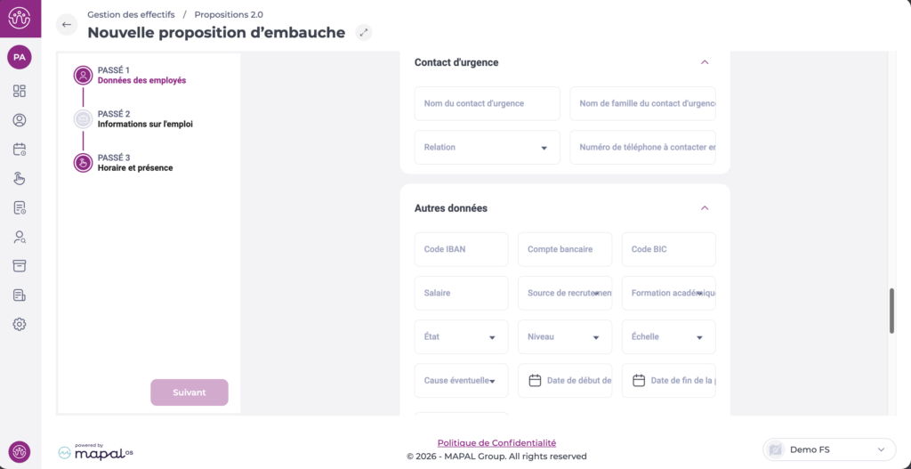Open the dashboard grid icon in sidebar
Image resolution: width=911 pixels, height=469 pixels.
pyautogui.click(x=20, y=91)
